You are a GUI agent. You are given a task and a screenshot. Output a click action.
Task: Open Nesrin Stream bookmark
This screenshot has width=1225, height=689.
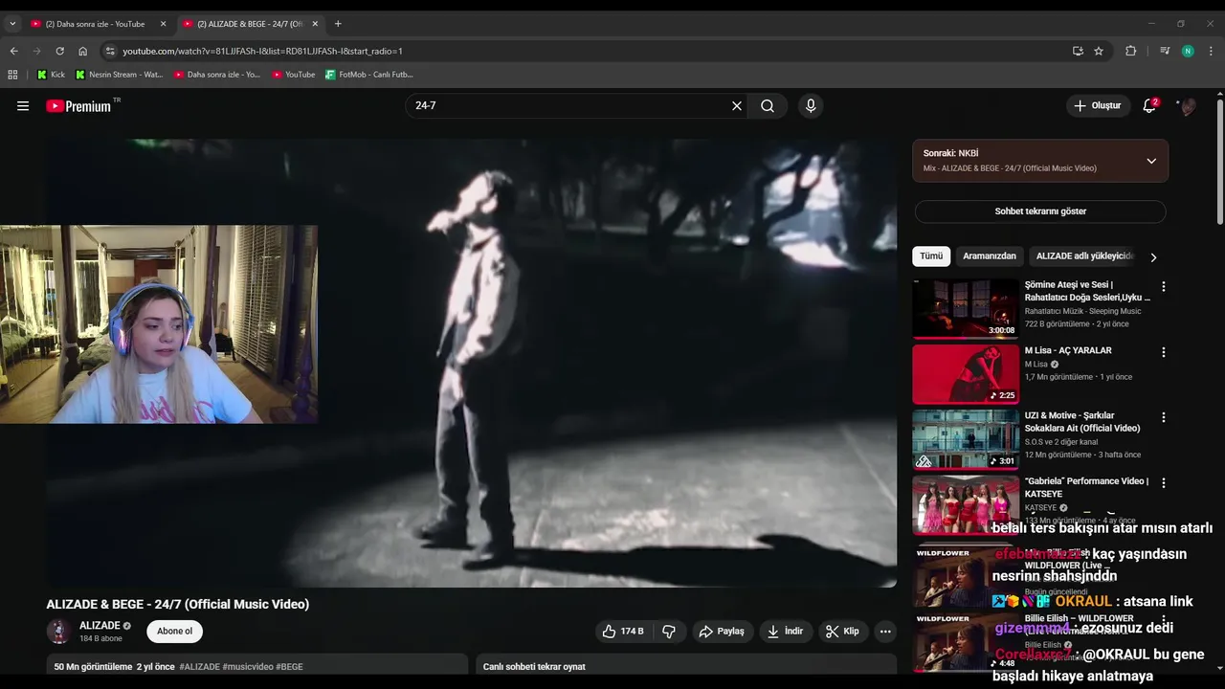(x=120, y=75)
